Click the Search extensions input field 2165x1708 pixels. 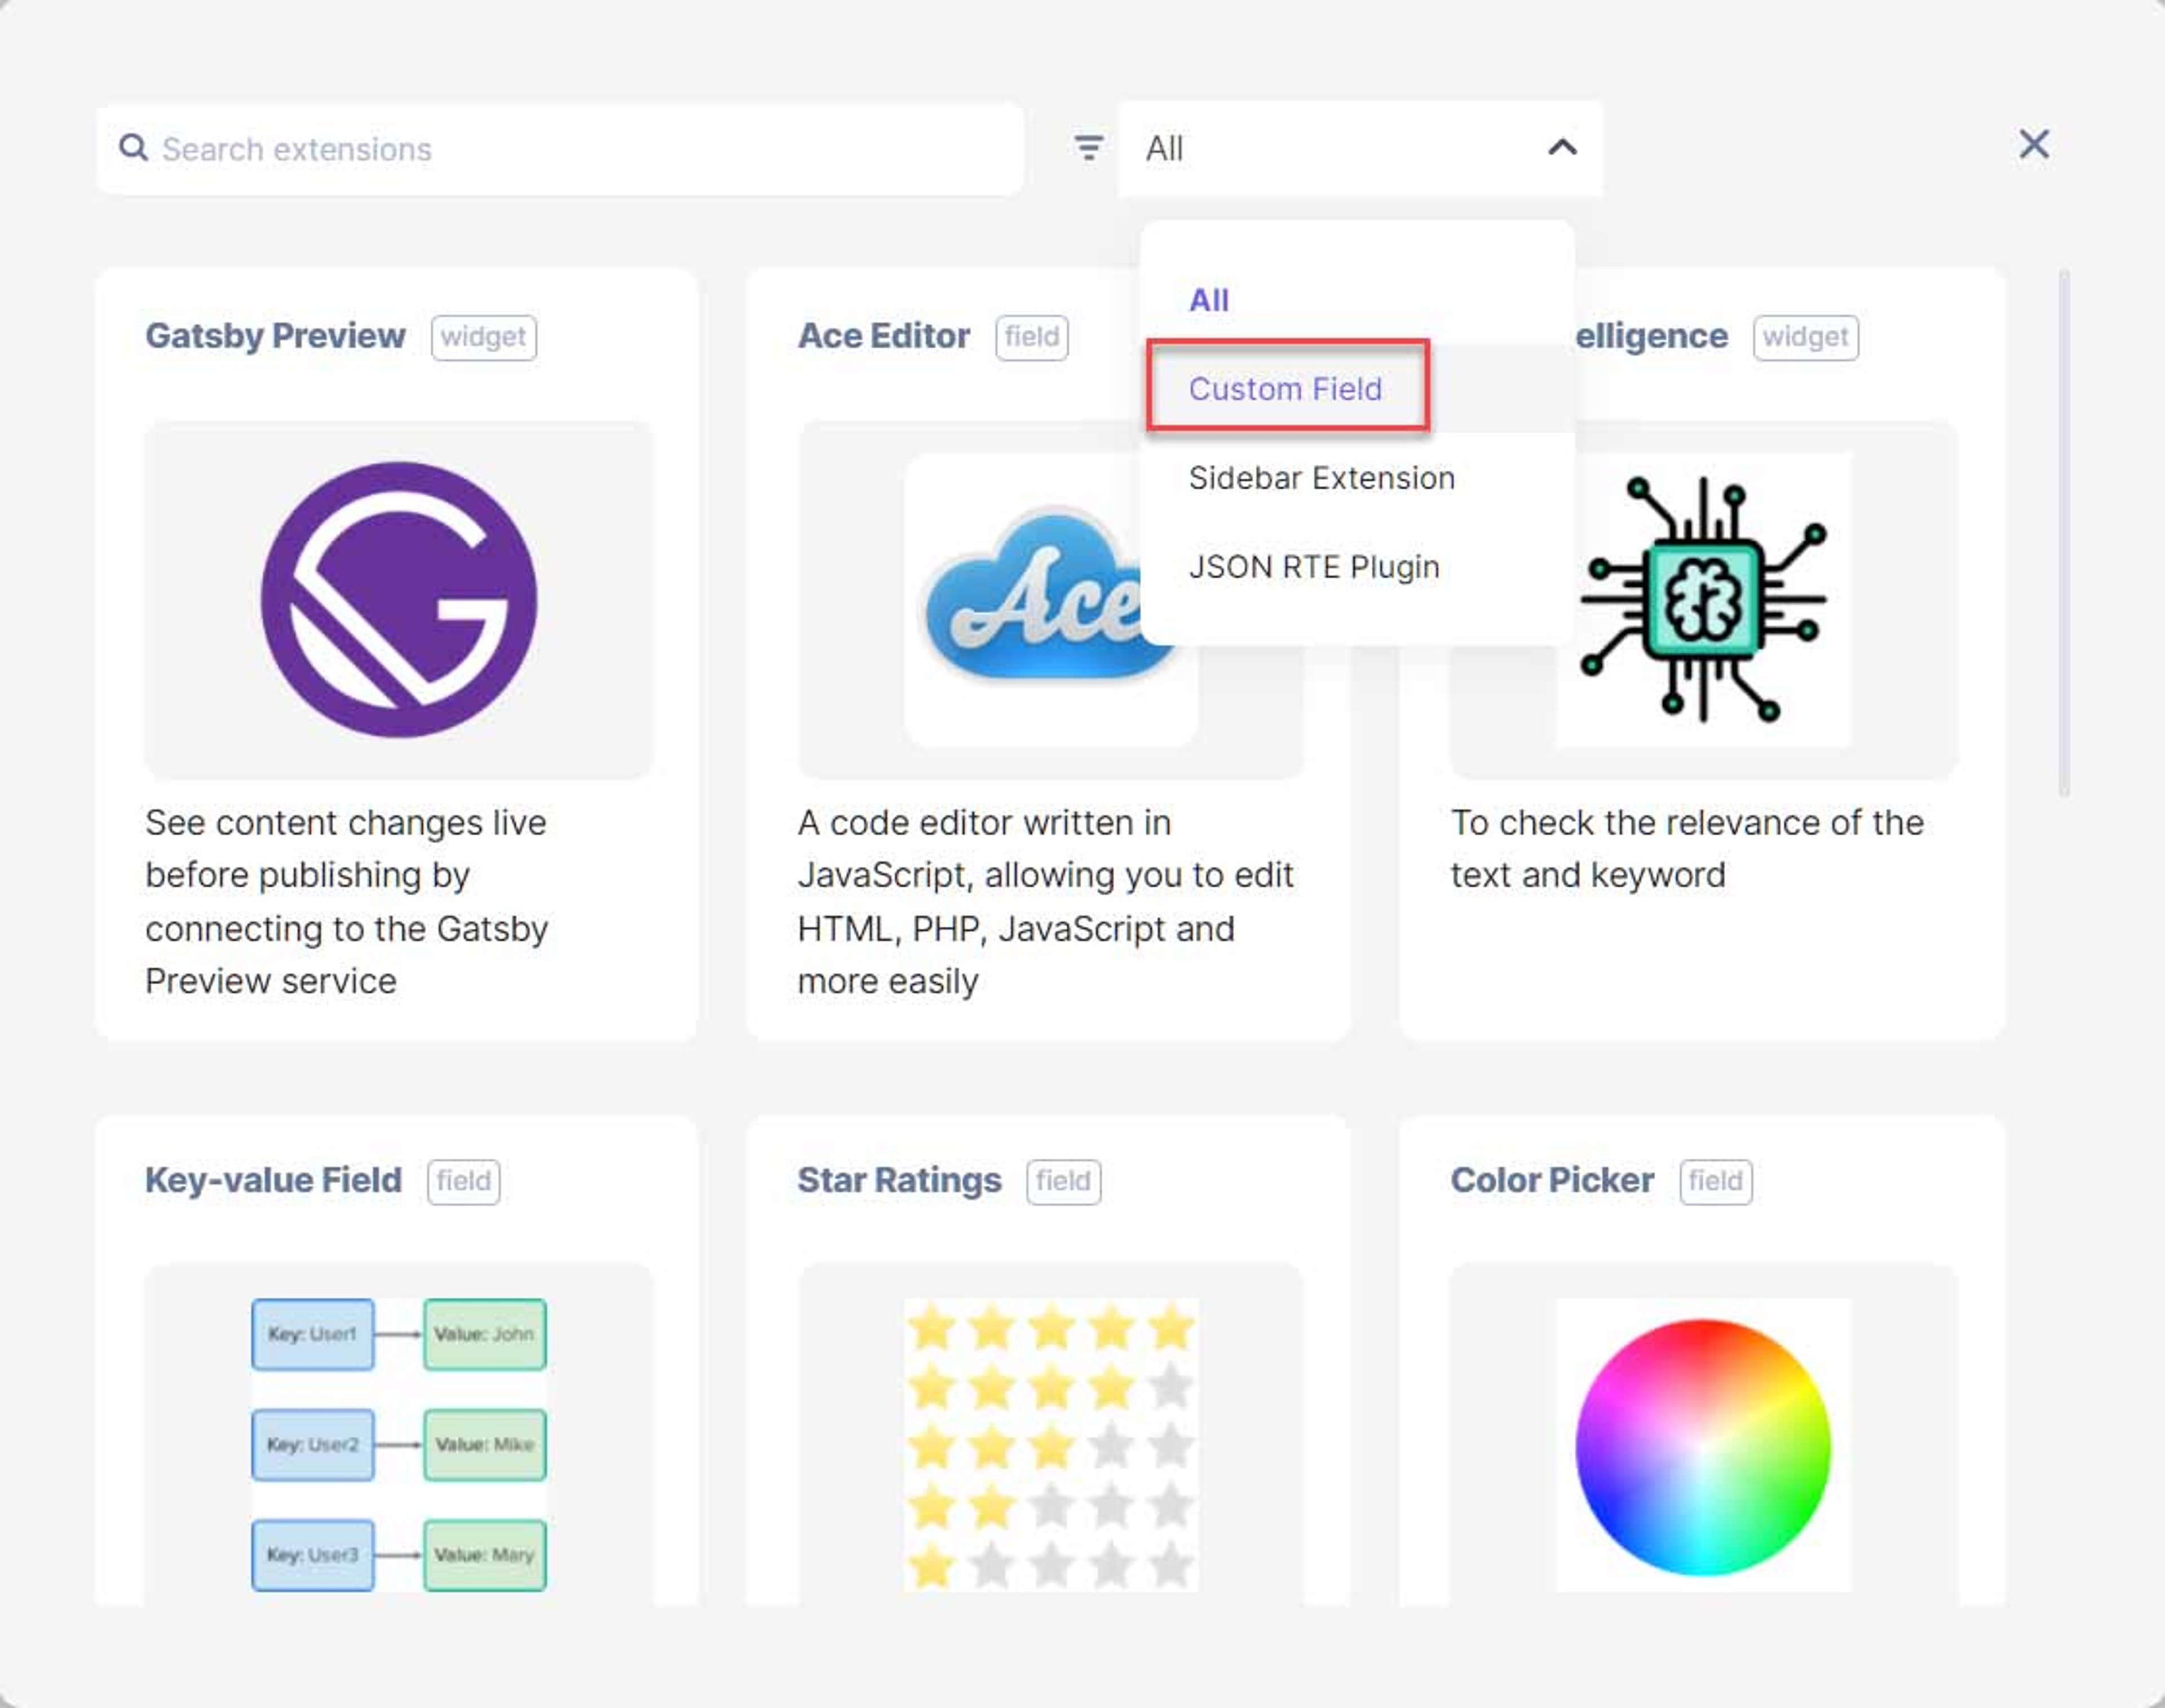560,149
